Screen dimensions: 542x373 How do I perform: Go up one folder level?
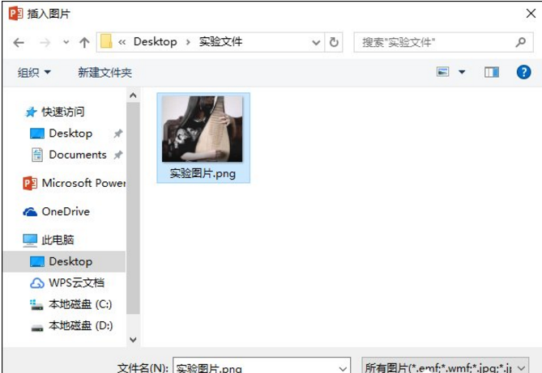(84, 43)
